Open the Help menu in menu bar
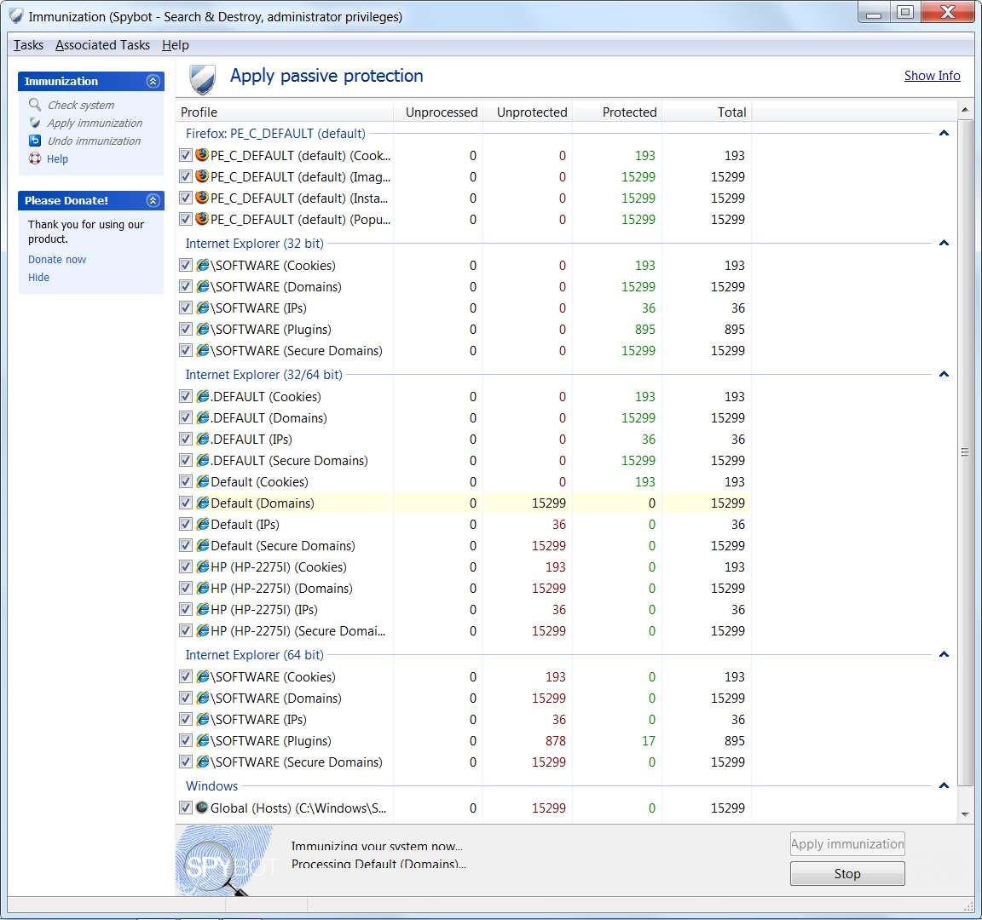This screenshot has height=920, width=982. [x=176, y=45]
